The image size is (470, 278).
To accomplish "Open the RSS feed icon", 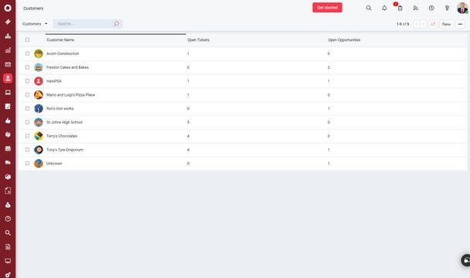I will coord(415,8).
